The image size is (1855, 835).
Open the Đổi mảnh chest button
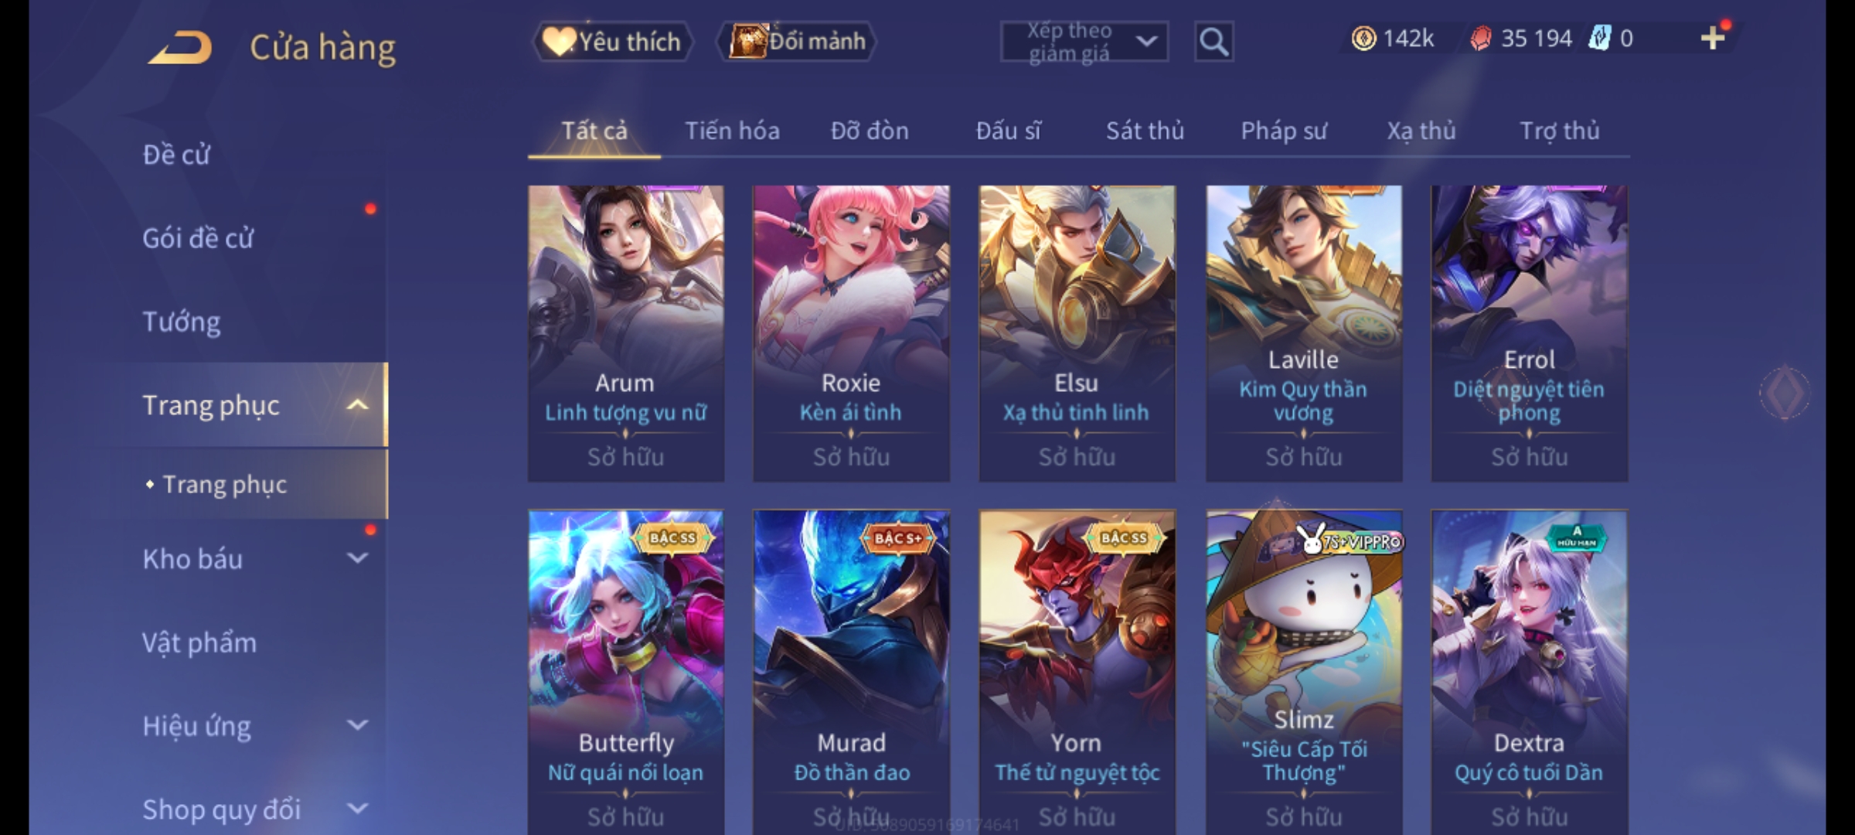[797, 41]
